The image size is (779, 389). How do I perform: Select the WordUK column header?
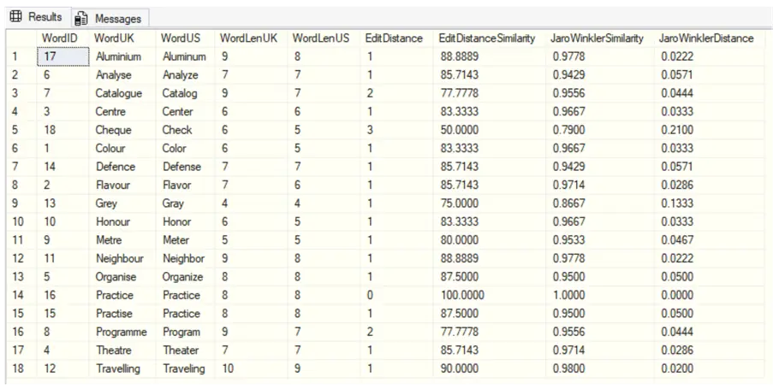[x=114, y=38]
